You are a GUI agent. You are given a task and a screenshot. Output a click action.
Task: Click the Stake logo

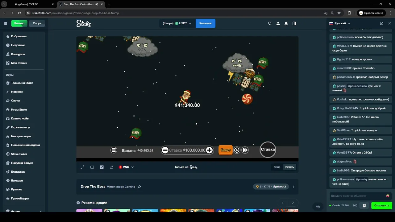click(84, 23)
